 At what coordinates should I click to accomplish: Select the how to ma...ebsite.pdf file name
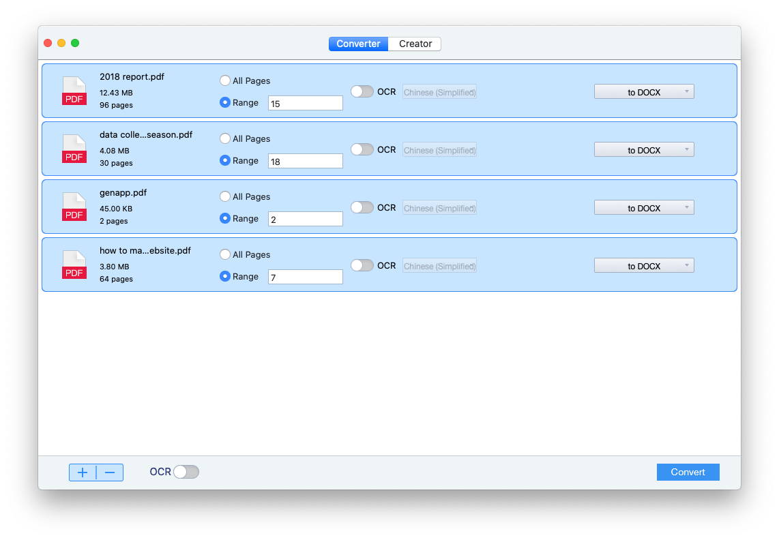click(x=145, y=250)
